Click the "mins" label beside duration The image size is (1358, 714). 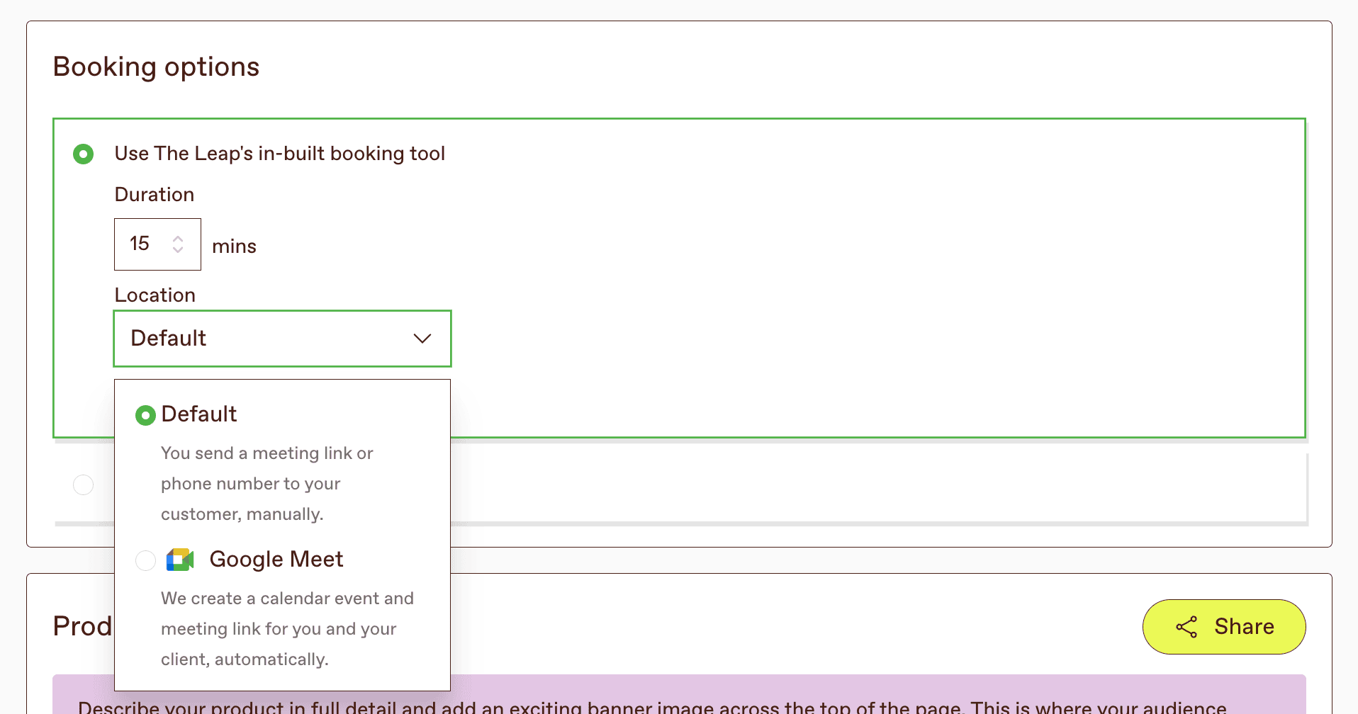[233, 246]
